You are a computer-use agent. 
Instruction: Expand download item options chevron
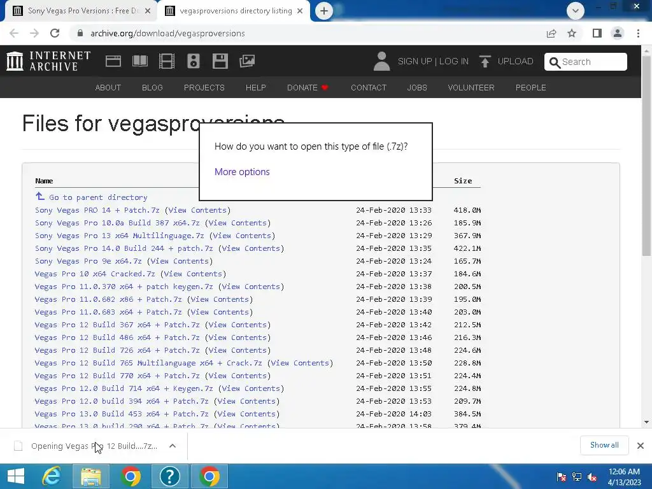point(173,446)
